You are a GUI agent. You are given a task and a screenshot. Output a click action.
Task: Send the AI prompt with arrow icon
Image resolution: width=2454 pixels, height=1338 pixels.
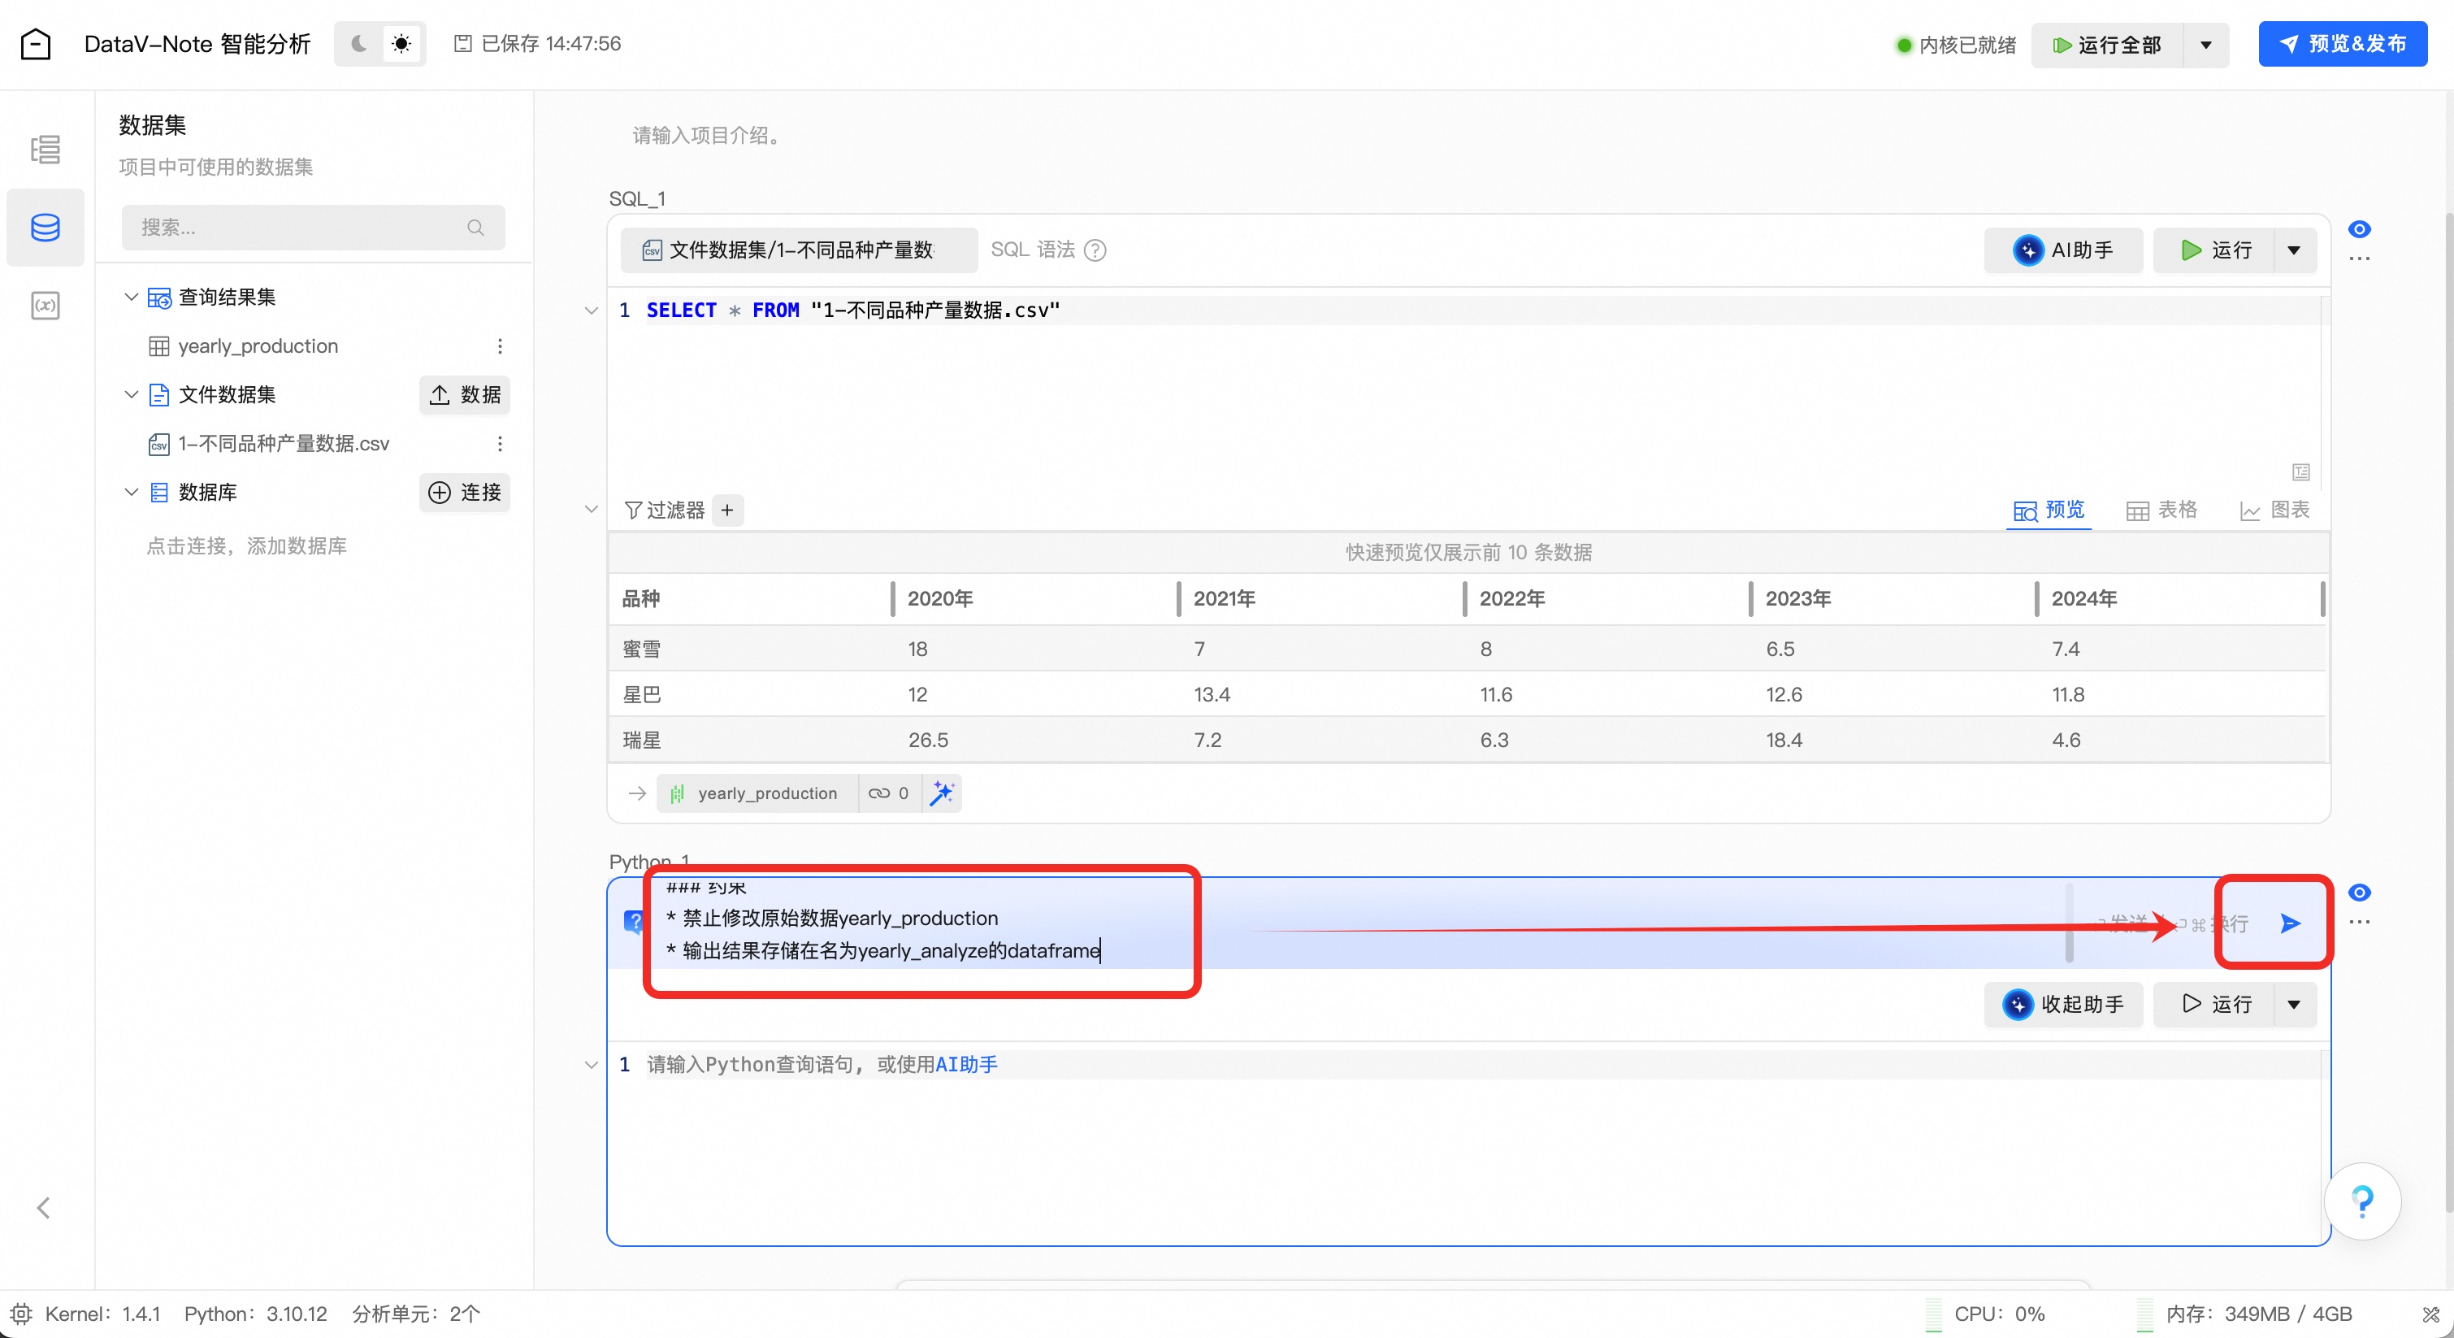coord(2290,923)
